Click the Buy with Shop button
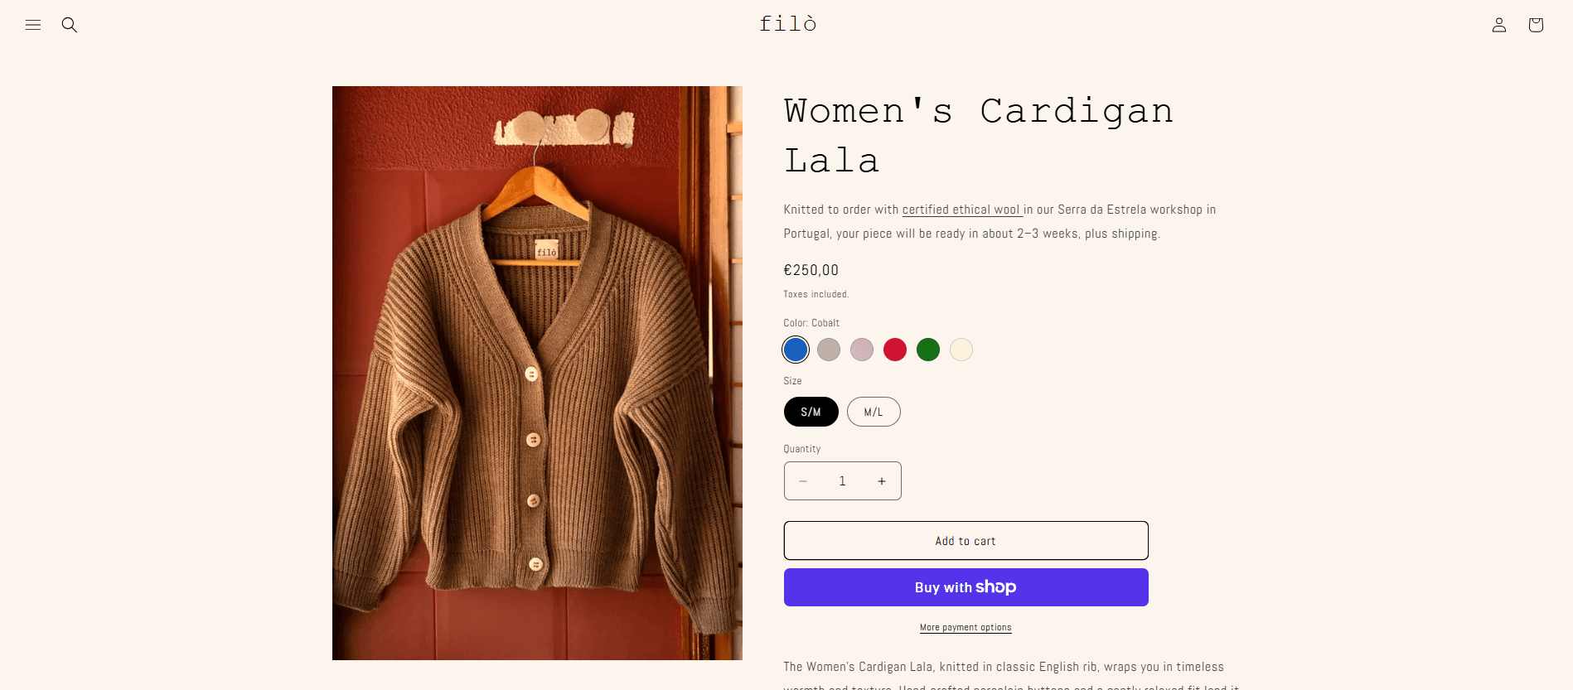The height and width of the screenshot is (690, 1573). 966,587
